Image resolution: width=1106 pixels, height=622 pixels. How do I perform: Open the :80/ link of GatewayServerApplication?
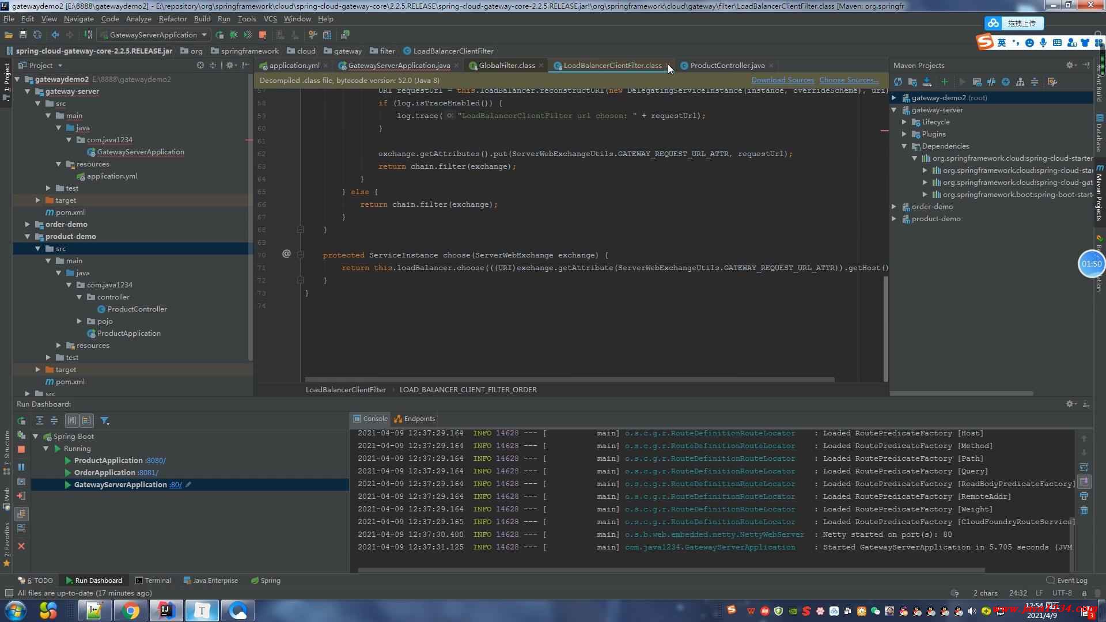(x=176, y=485)
